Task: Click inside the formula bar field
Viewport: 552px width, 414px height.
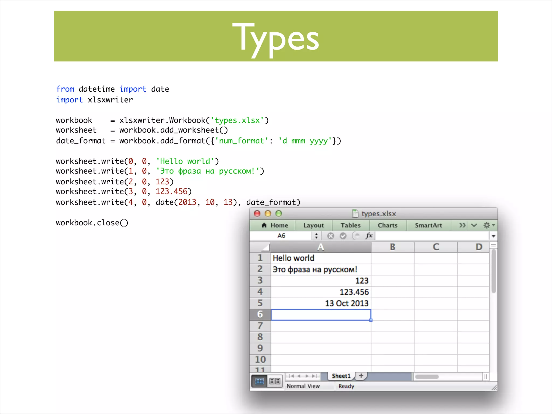Action: click(432, 236)
